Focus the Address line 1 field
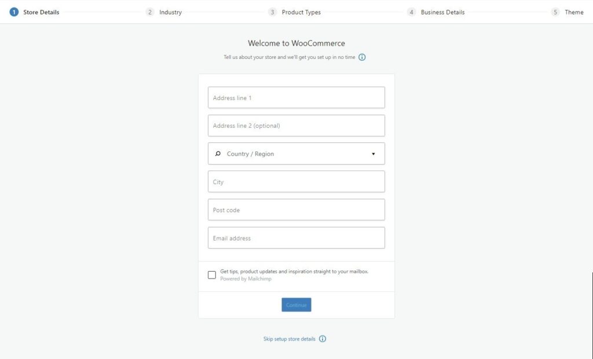Viewport: 593px width, 359px height. 296,98
